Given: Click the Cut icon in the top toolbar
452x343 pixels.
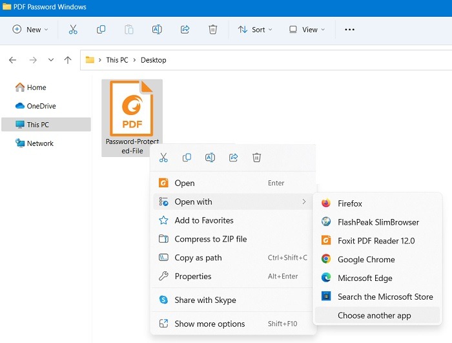Looking at the screenshot, I should click(x=73, y=30).
